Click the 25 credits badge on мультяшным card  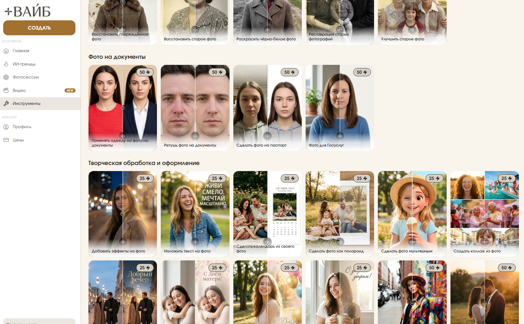[x=434, y=178]
